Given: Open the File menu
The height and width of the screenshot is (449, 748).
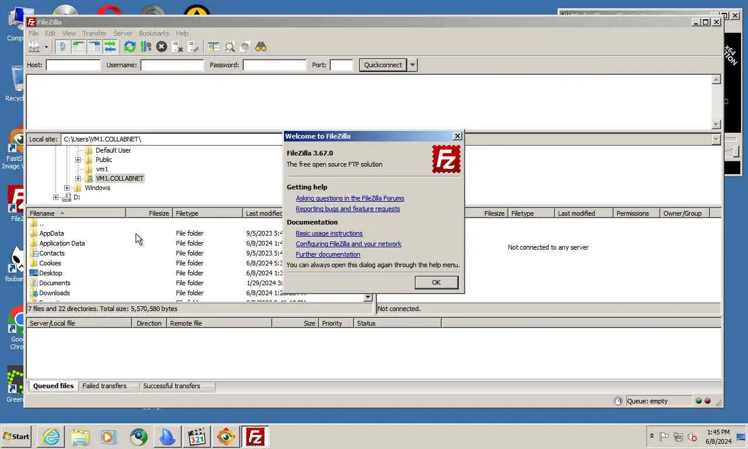Looking at the screenshot, I should (33, 33).
